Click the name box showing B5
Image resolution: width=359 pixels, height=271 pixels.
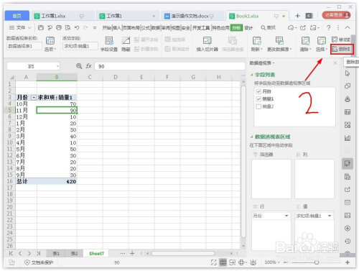point(33,66)
